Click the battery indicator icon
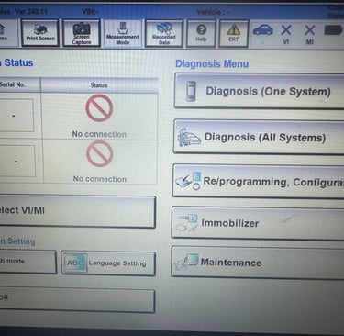The image size is (344, 336). click(x=333, y=30)
